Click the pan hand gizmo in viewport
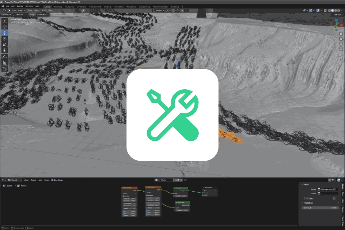This screenshot has width=345, height=230. coord(341,39)
